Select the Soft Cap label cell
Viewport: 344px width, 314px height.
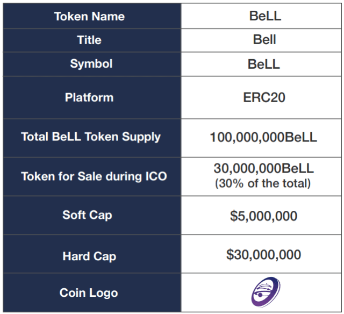(x=92, y=215)
